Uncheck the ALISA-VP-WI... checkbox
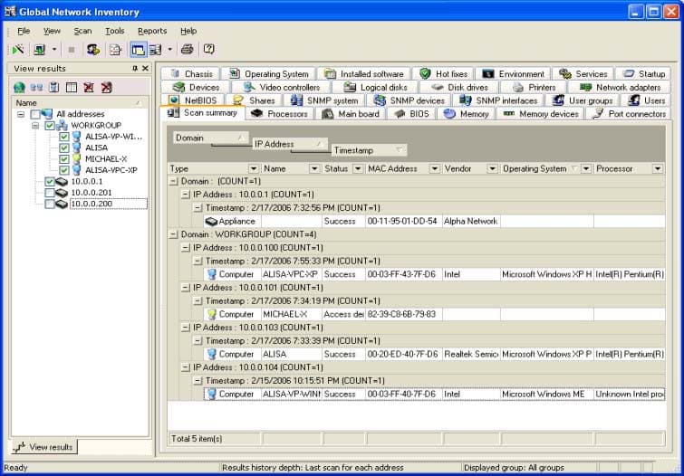The height and width of the screenshot is (476, 684). pos(64,137)
